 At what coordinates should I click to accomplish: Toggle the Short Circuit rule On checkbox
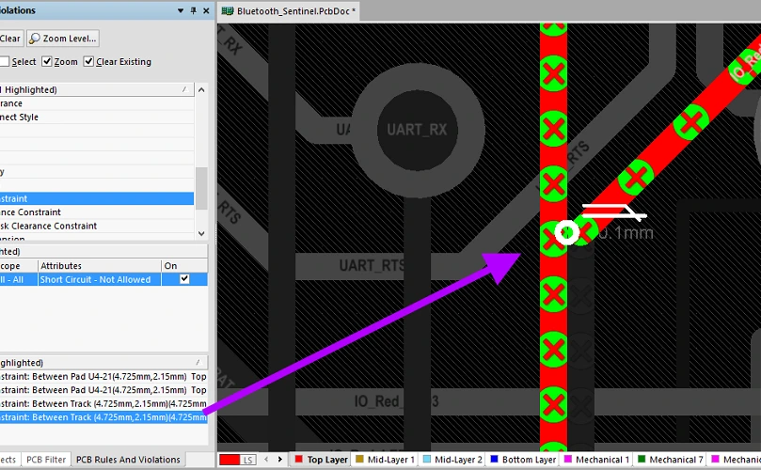pyautogui.click(x=184, y=279)
